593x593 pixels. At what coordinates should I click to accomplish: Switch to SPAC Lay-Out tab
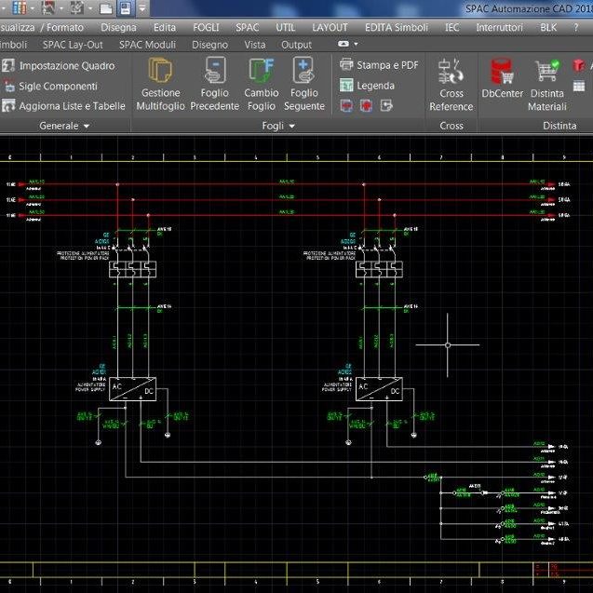tap(73, 45)
